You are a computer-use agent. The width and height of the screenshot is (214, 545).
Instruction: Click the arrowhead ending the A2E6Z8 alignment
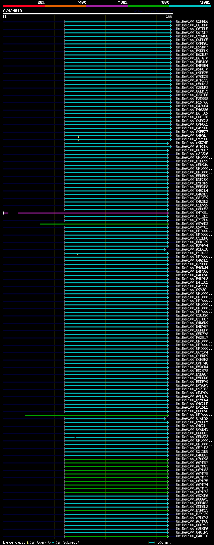(165, 250)
